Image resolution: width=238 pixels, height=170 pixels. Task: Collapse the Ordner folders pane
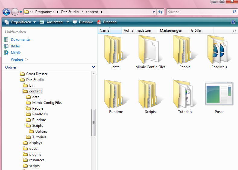(93, 67)
